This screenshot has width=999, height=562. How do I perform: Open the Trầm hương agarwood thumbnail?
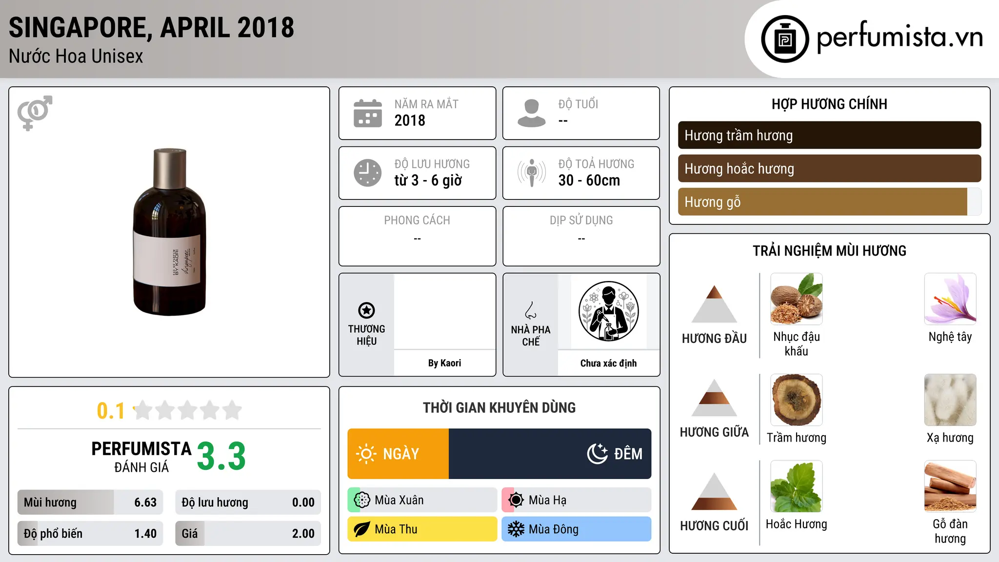[797, 400]
